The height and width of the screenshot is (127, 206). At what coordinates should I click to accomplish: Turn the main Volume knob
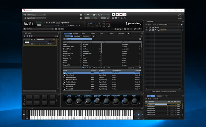(179, 15)
